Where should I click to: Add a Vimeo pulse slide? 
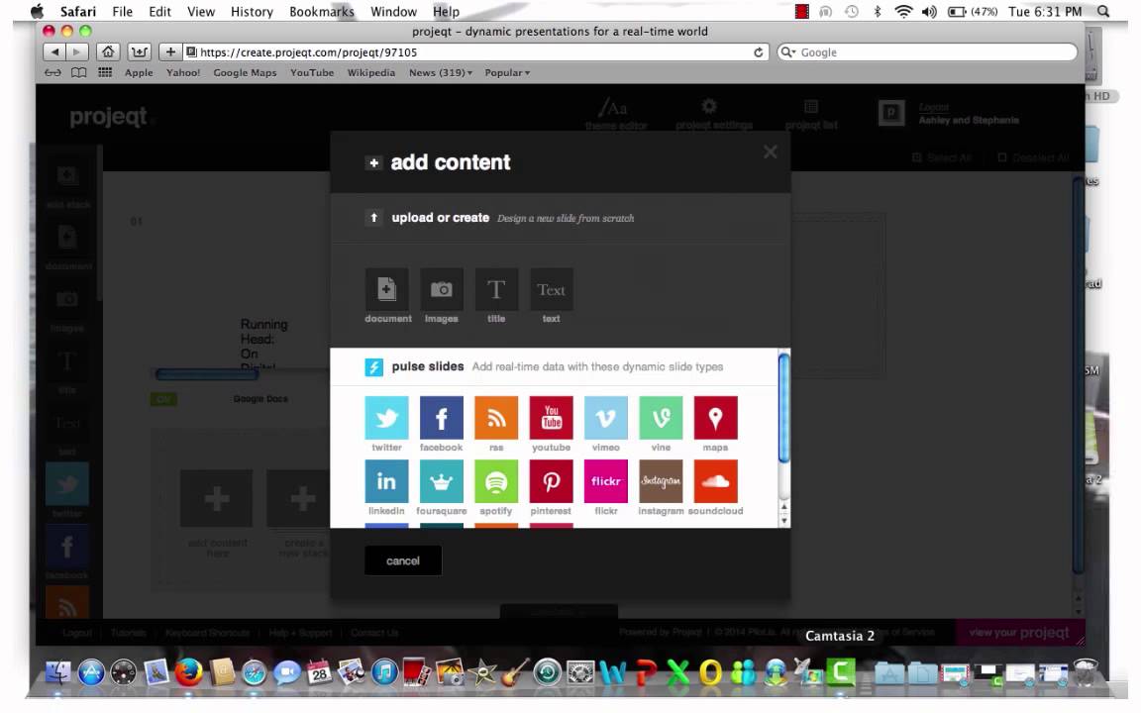(x=606, y=418)
